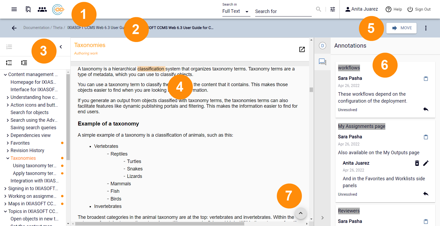Screen dimensions: 440x226
Task: Reply to My Assignments page annotation
Action: tap(426, 194)
